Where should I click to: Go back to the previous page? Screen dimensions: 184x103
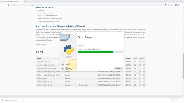coord(2,5)
